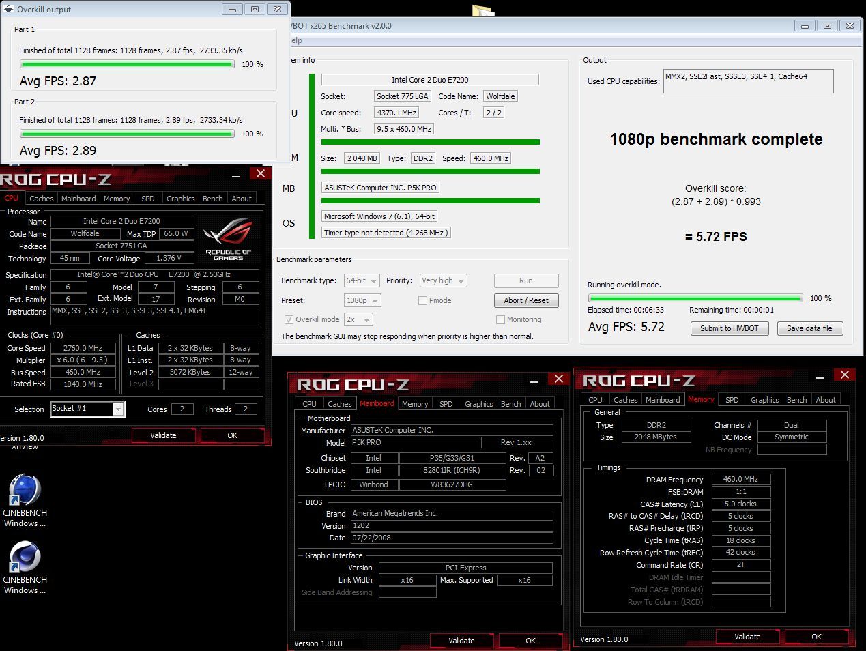Click Save data file button

809,328
